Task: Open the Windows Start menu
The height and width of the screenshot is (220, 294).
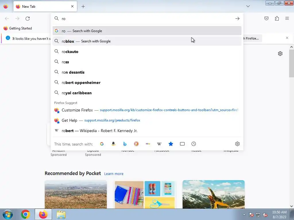Action: pyautogui.click(x=8, y=214)
